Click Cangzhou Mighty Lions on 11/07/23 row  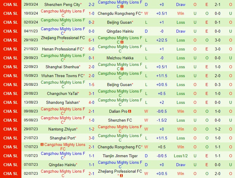63,155
